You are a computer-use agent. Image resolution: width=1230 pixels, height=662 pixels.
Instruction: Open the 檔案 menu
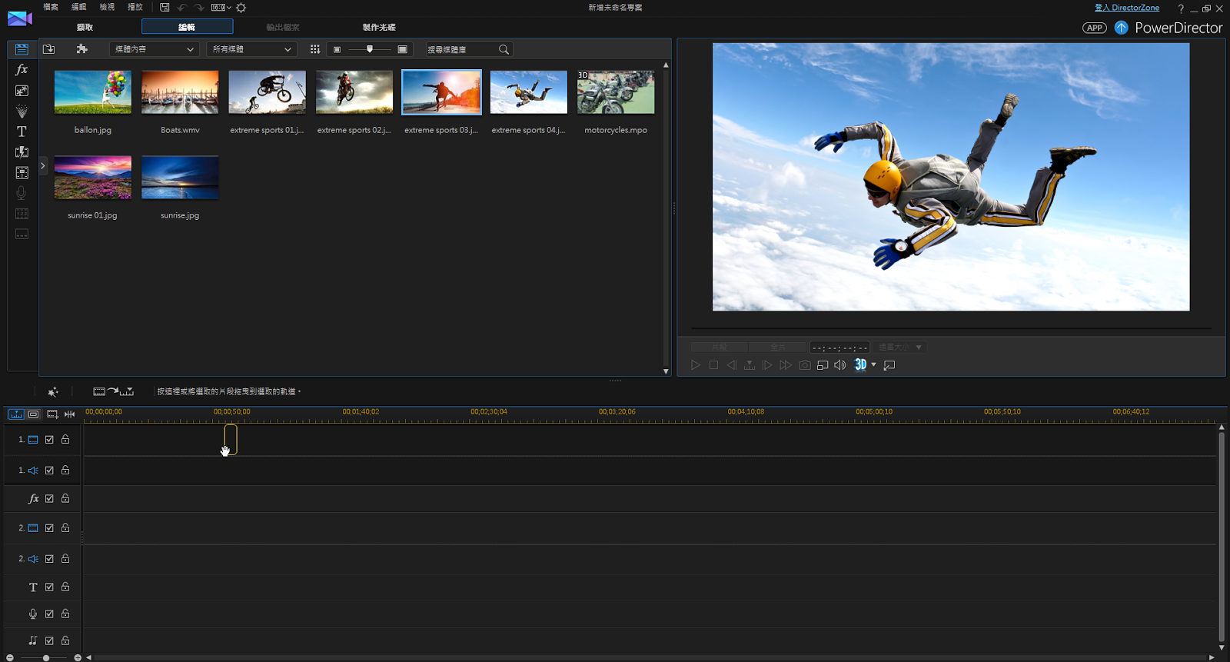[x=51, y=7]
